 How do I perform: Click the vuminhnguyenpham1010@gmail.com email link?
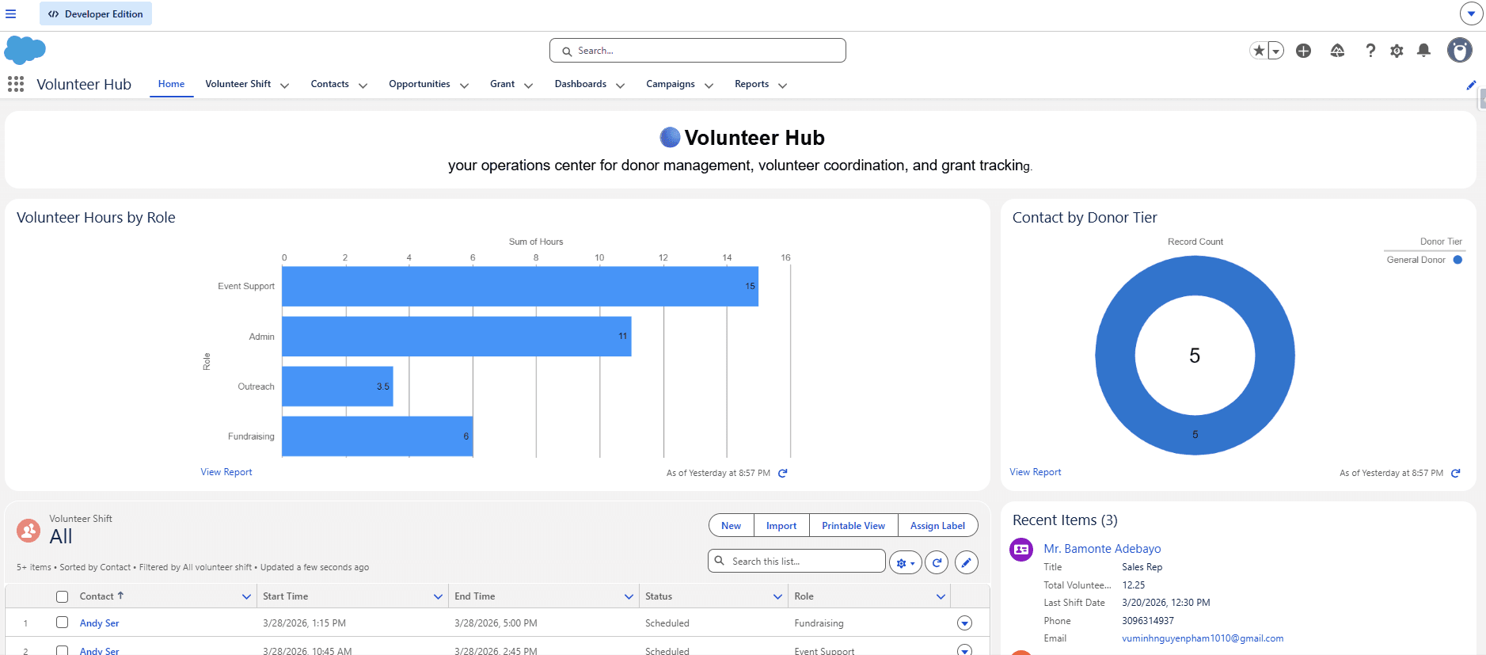[x=1203, y=638]
